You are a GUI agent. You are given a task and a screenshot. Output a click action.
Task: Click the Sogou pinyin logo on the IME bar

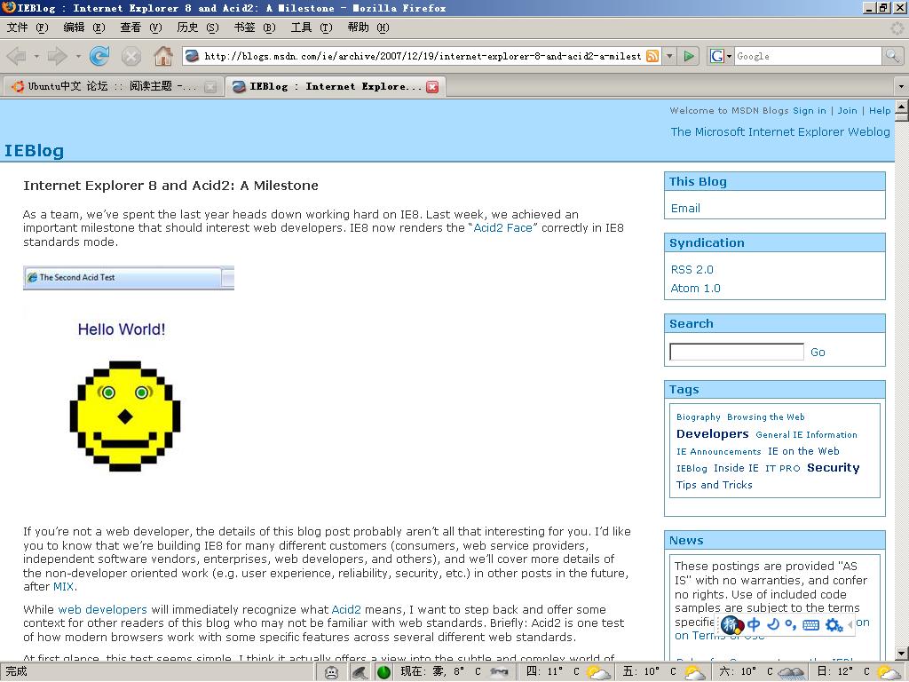tap(732, 624)
